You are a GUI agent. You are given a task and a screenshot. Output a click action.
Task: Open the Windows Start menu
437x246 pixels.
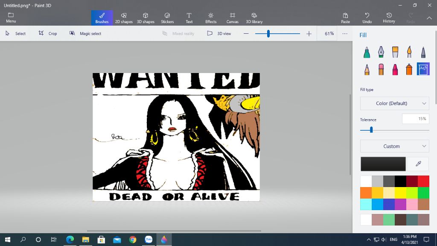(x=8, y=240)
